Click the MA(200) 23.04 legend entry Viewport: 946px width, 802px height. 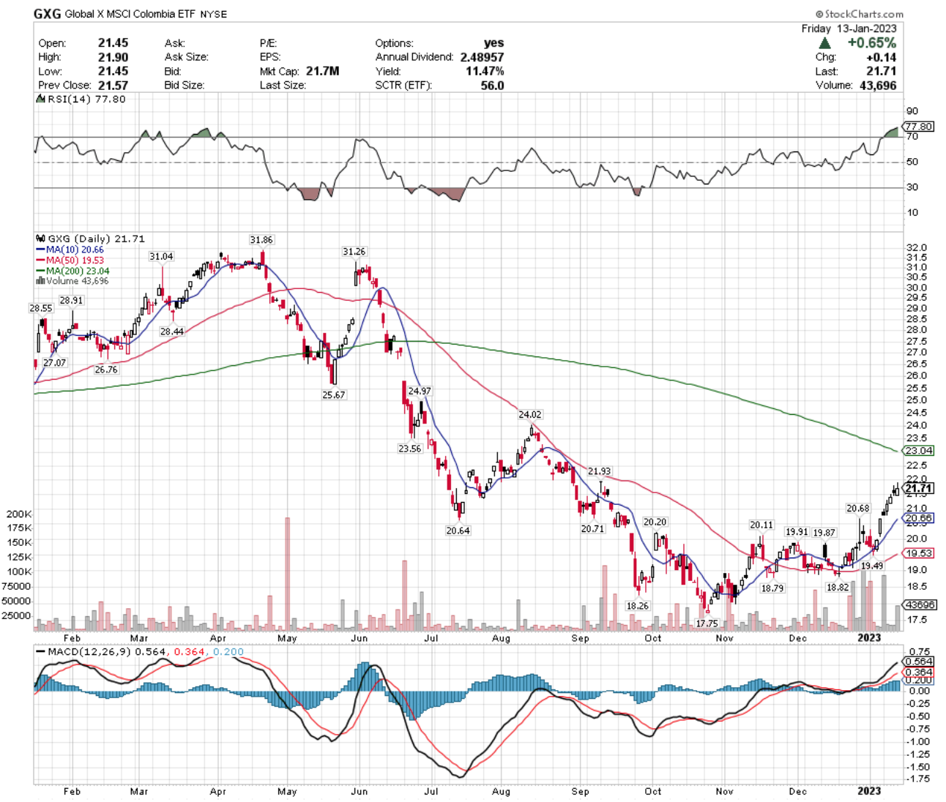pos(72,271)
